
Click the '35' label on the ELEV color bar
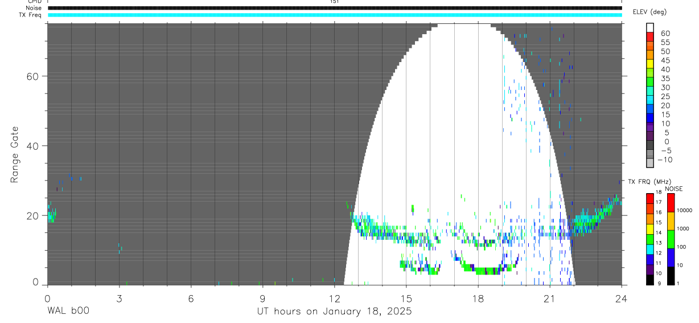coord(665,79)
